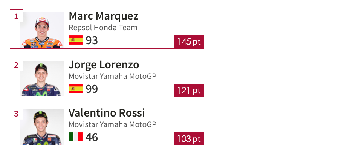
Task: Open Jorge Lorenzo rider name link
Action: pos(104,64)
